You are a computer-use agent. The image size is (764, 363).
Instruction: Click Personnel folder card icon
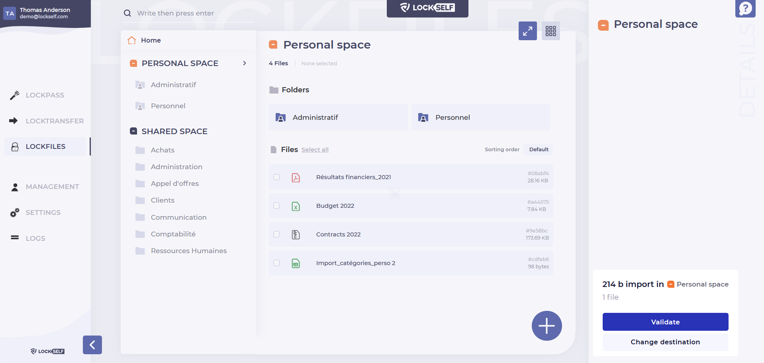[x=423, y=117]
